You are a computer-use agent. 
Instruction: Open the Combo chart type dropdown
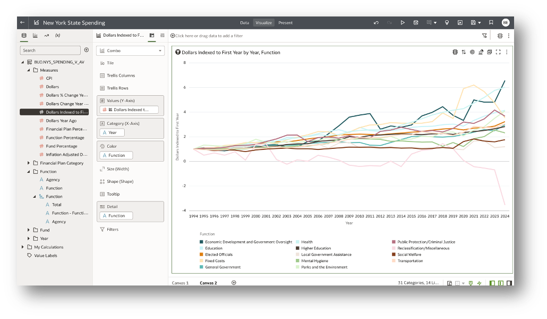click(129, 50)
